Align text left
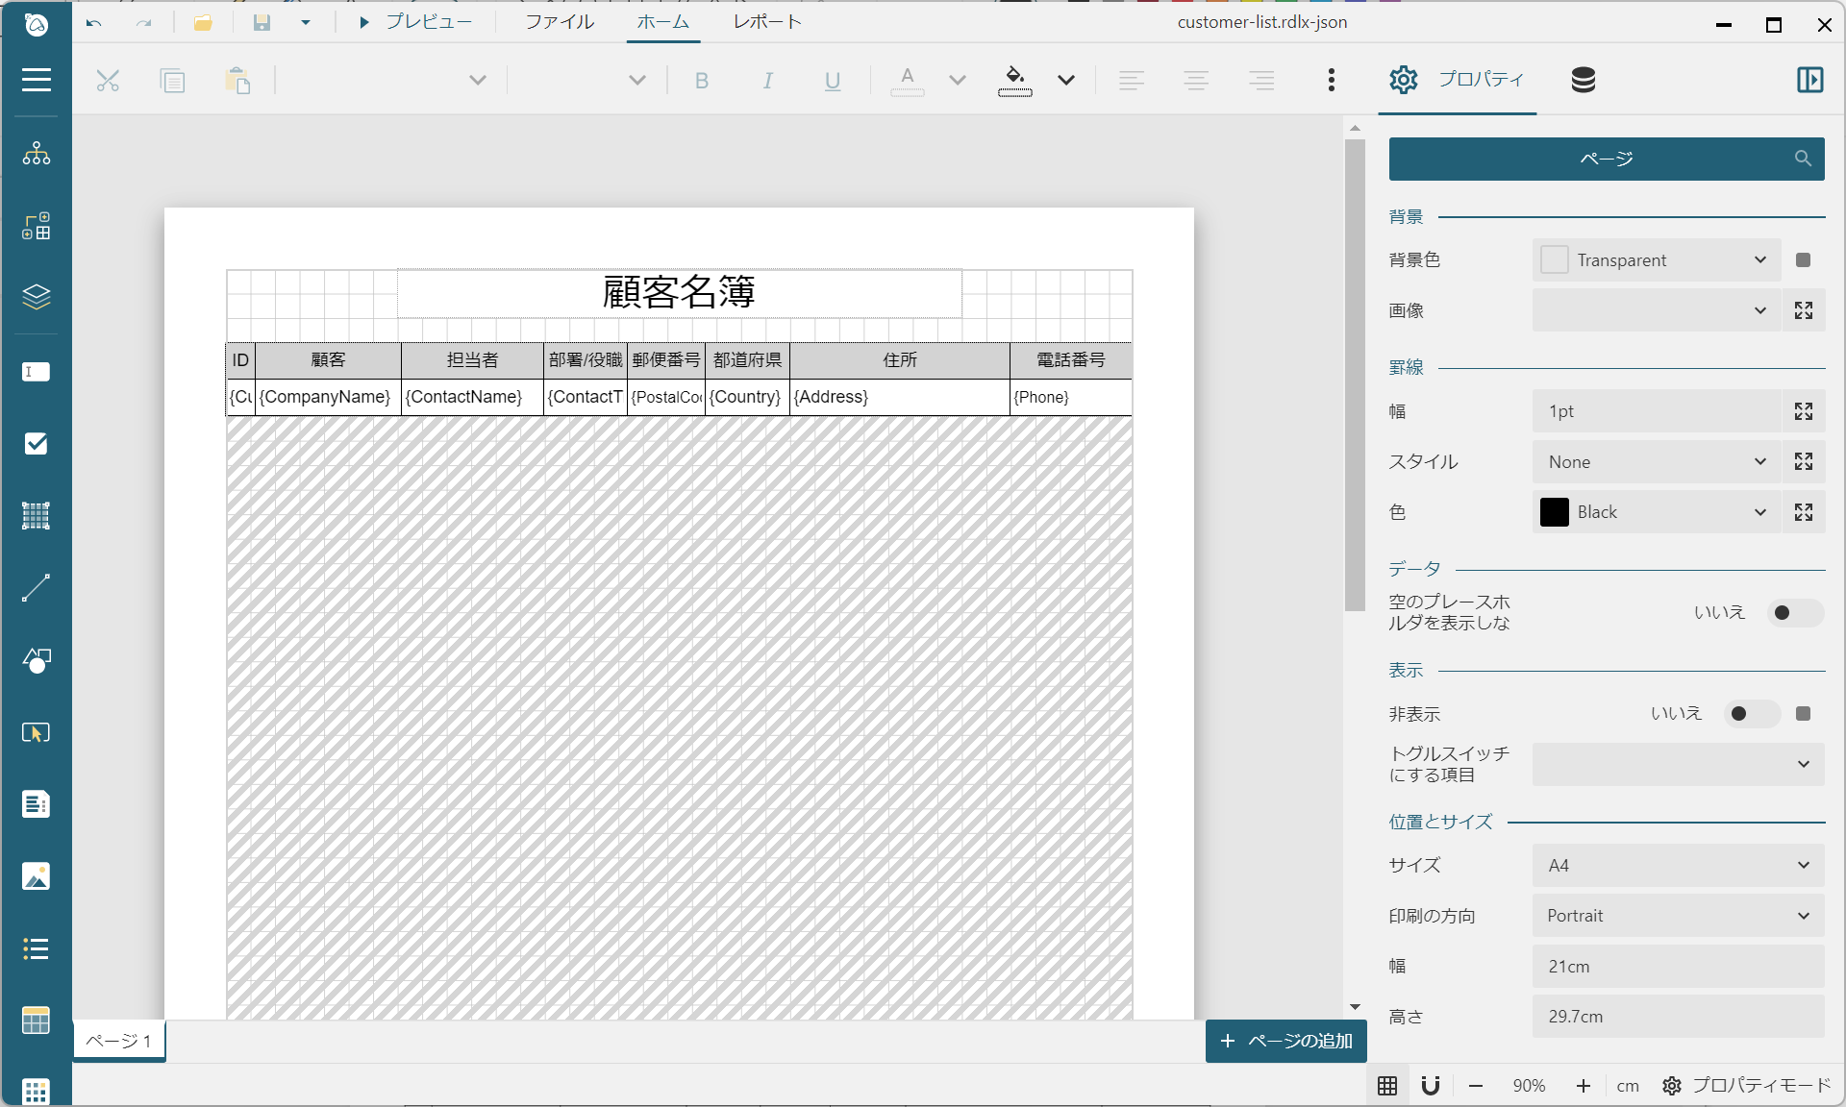The image size is (1846, 1107). 1132,81
